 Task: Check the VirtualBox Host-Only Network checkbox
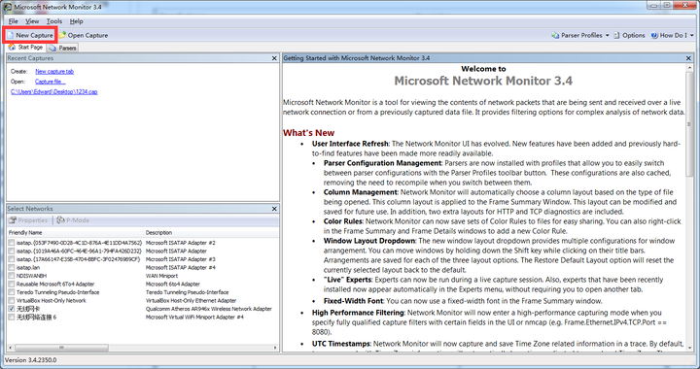tap(11, 300)
